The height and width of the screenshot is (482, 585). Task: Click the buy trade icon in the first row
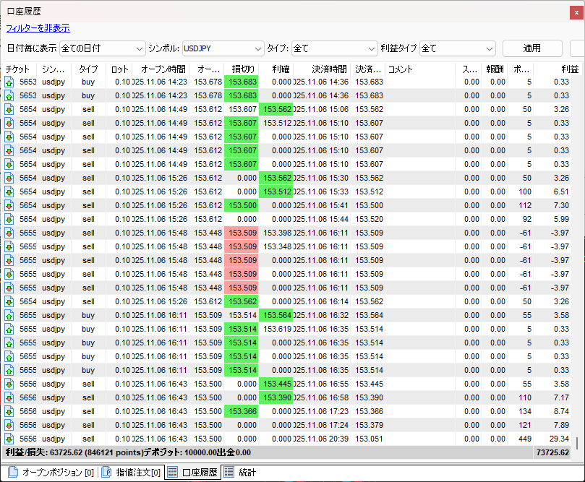9,82
